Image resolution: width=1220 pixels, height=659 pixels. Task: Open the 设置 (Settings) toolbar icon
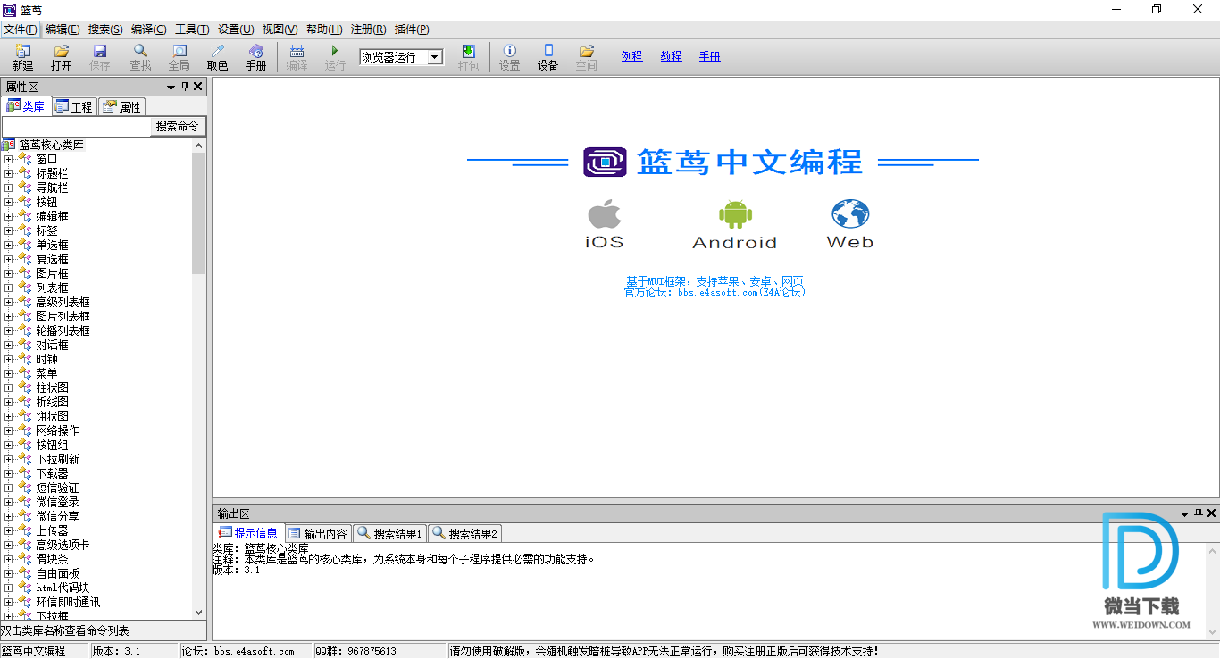pyautogui.click(x=509, y=57)
